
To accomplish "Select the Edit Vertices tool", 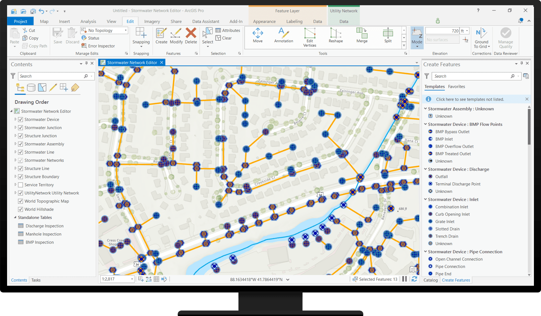I will pos(309,37).
